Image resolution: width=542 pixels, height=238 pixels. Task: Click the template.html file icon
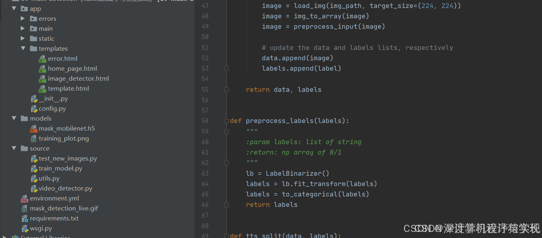42,89
